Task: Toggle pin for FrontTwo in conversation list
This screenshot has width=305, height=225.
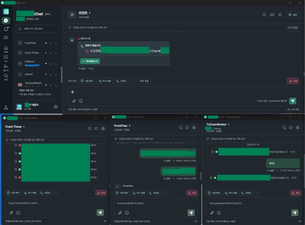Action: tap(51, 43)
